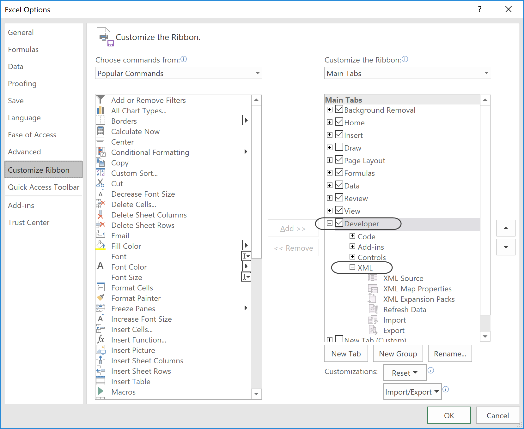Click the Delete Sheet Rows icon
This screenshot has width=524, height=429.
tap(100, 225)
